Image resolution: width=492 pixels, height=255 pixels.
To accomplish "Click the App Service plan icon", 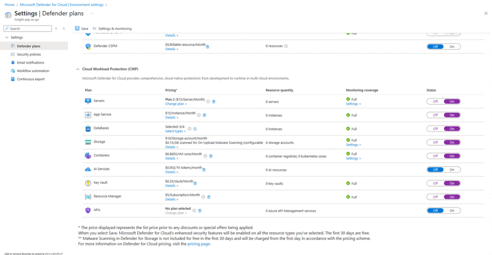I will coord(88,115).
